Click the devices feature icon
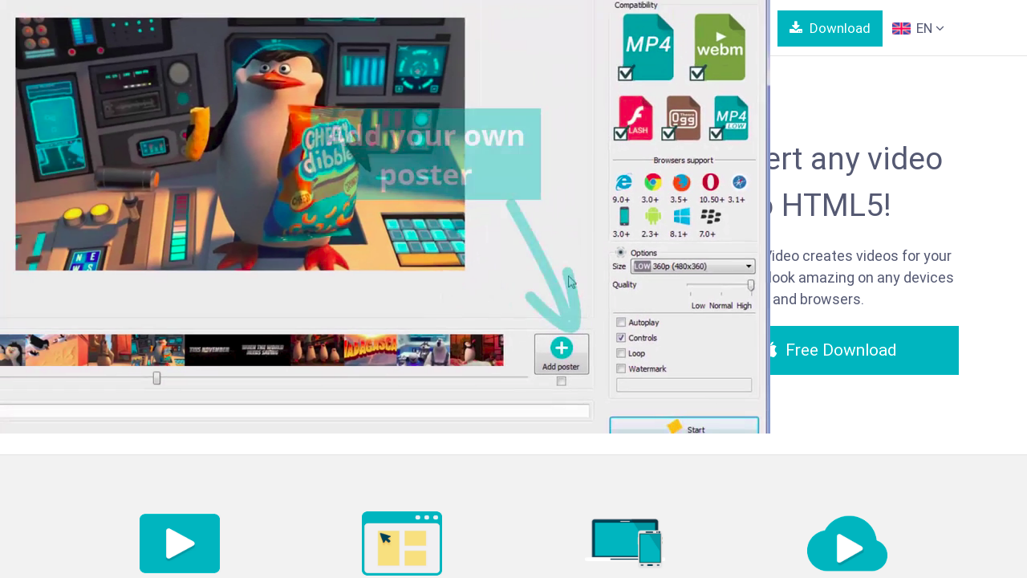 coord(627,543)
